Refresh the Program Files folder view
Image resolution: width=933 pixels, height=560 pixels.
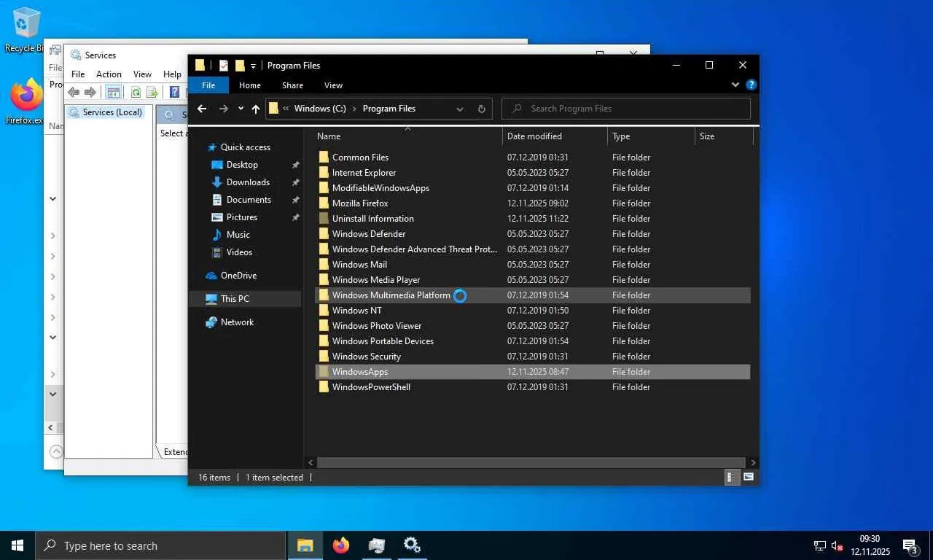[481, 109]
